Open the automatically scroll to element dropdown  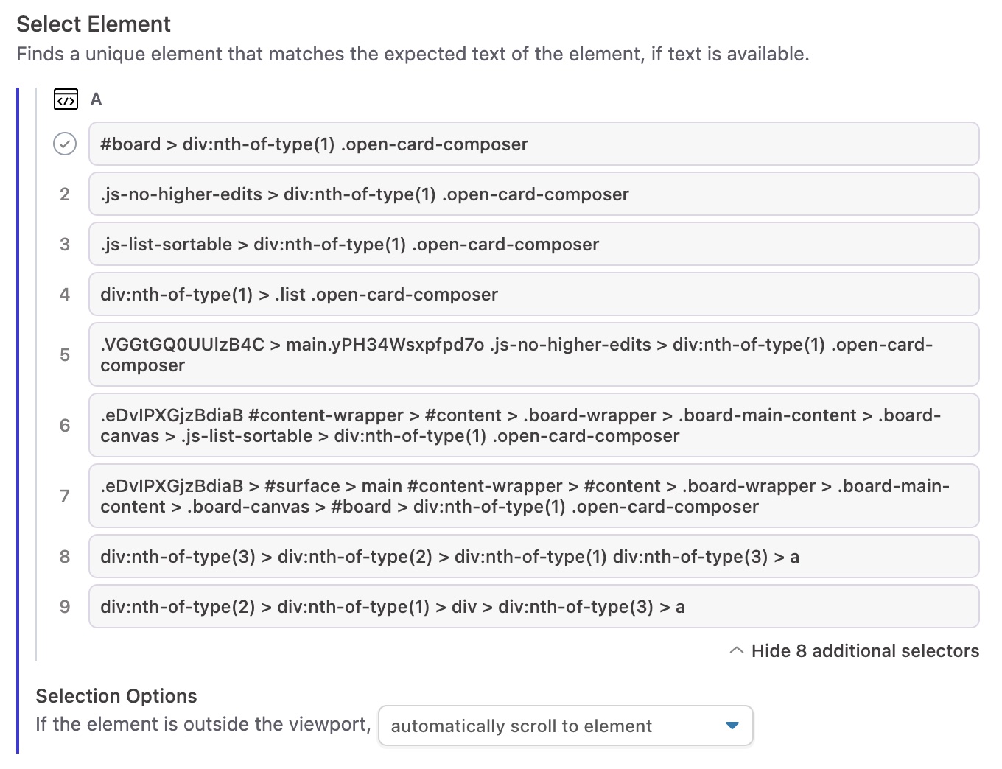(566, 726)
